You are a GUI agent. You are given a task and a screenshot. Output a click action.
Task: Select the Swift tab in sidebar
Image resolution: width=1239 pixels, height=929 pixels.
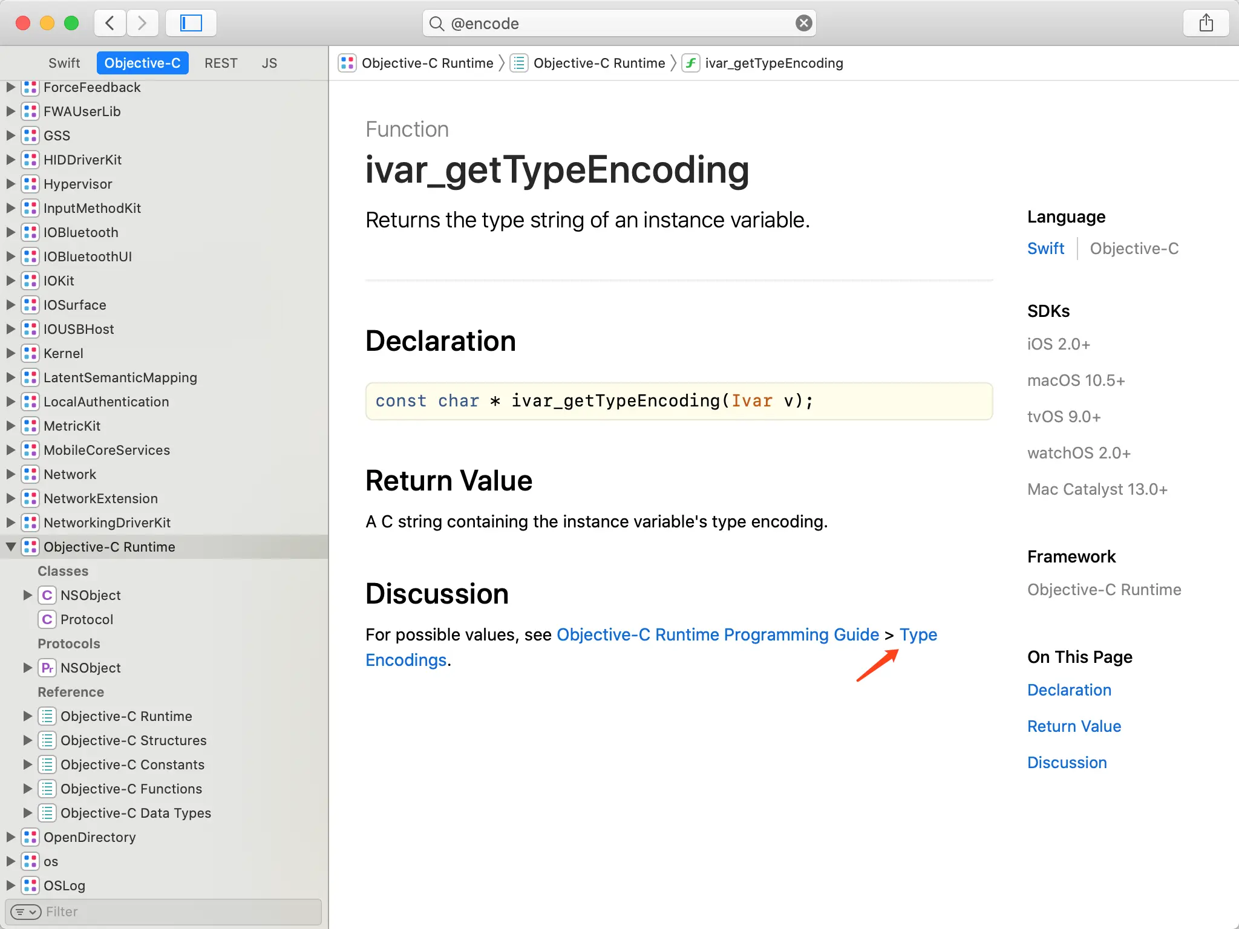click(64, 63)
